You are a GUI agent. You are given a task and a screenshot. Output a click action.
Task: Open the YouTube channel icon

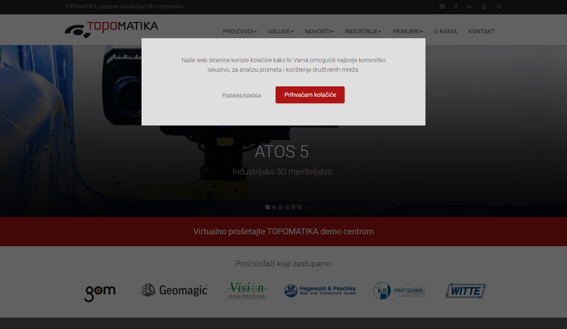(484, 7)
